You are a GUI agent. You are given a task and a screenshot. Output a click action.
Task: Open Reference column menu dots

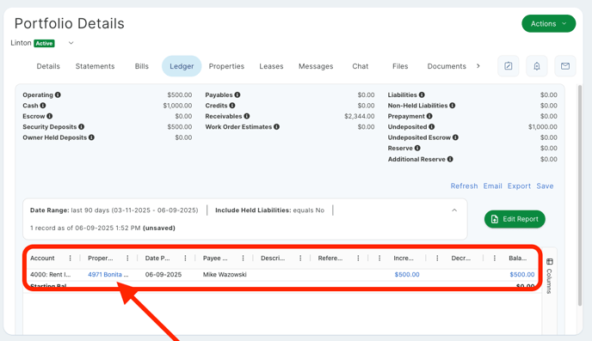[358, 258]
